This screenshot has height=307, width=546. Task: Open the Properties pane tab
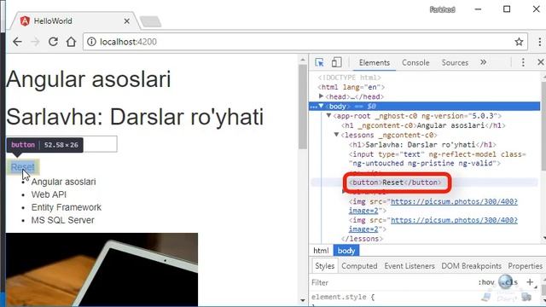tap(526, 266)
